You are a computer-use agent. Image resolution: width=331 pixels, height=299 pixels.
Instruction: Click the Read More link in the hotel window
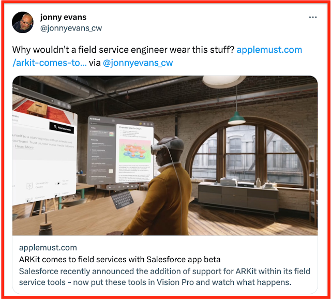point(24,146)
